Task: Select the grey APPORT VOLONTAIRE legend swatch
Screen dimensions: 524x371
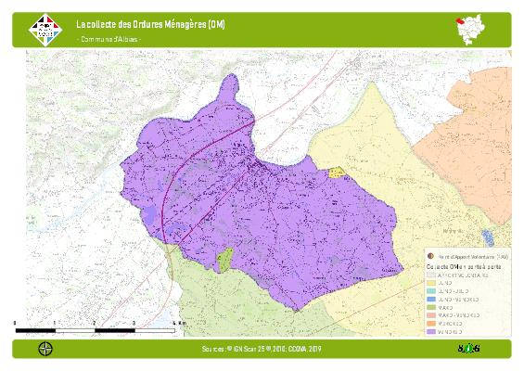Action: pyautogui.click(x=431, y=275)
